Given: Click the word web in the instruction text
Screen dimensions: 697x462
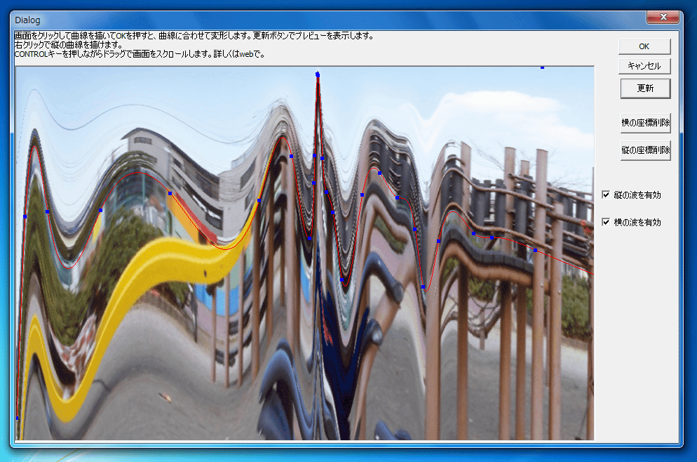Looking at the screenshot, I should 245,54.
